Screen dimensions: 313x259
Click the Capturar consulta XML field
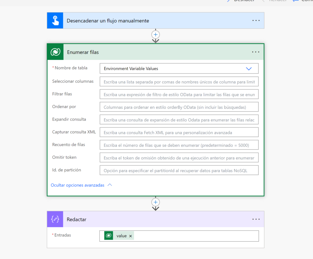click(x=179, y=132)
